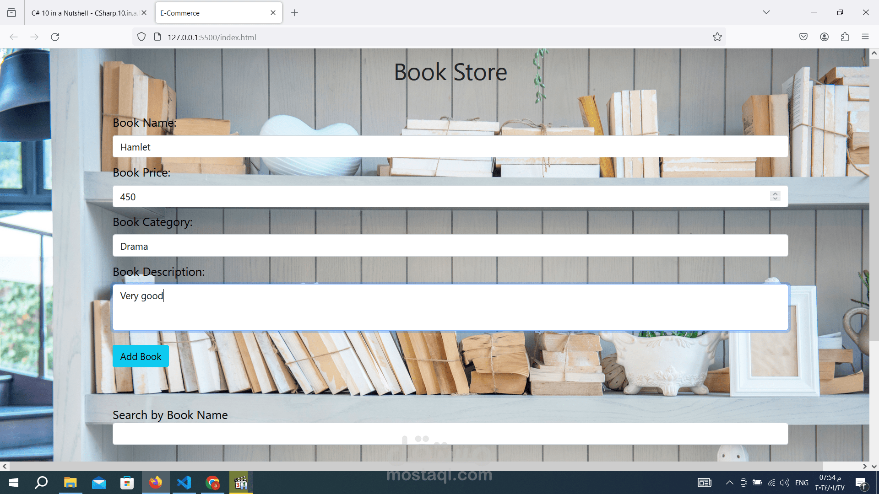Open the Save to Pocket icon

pos(803,37)
